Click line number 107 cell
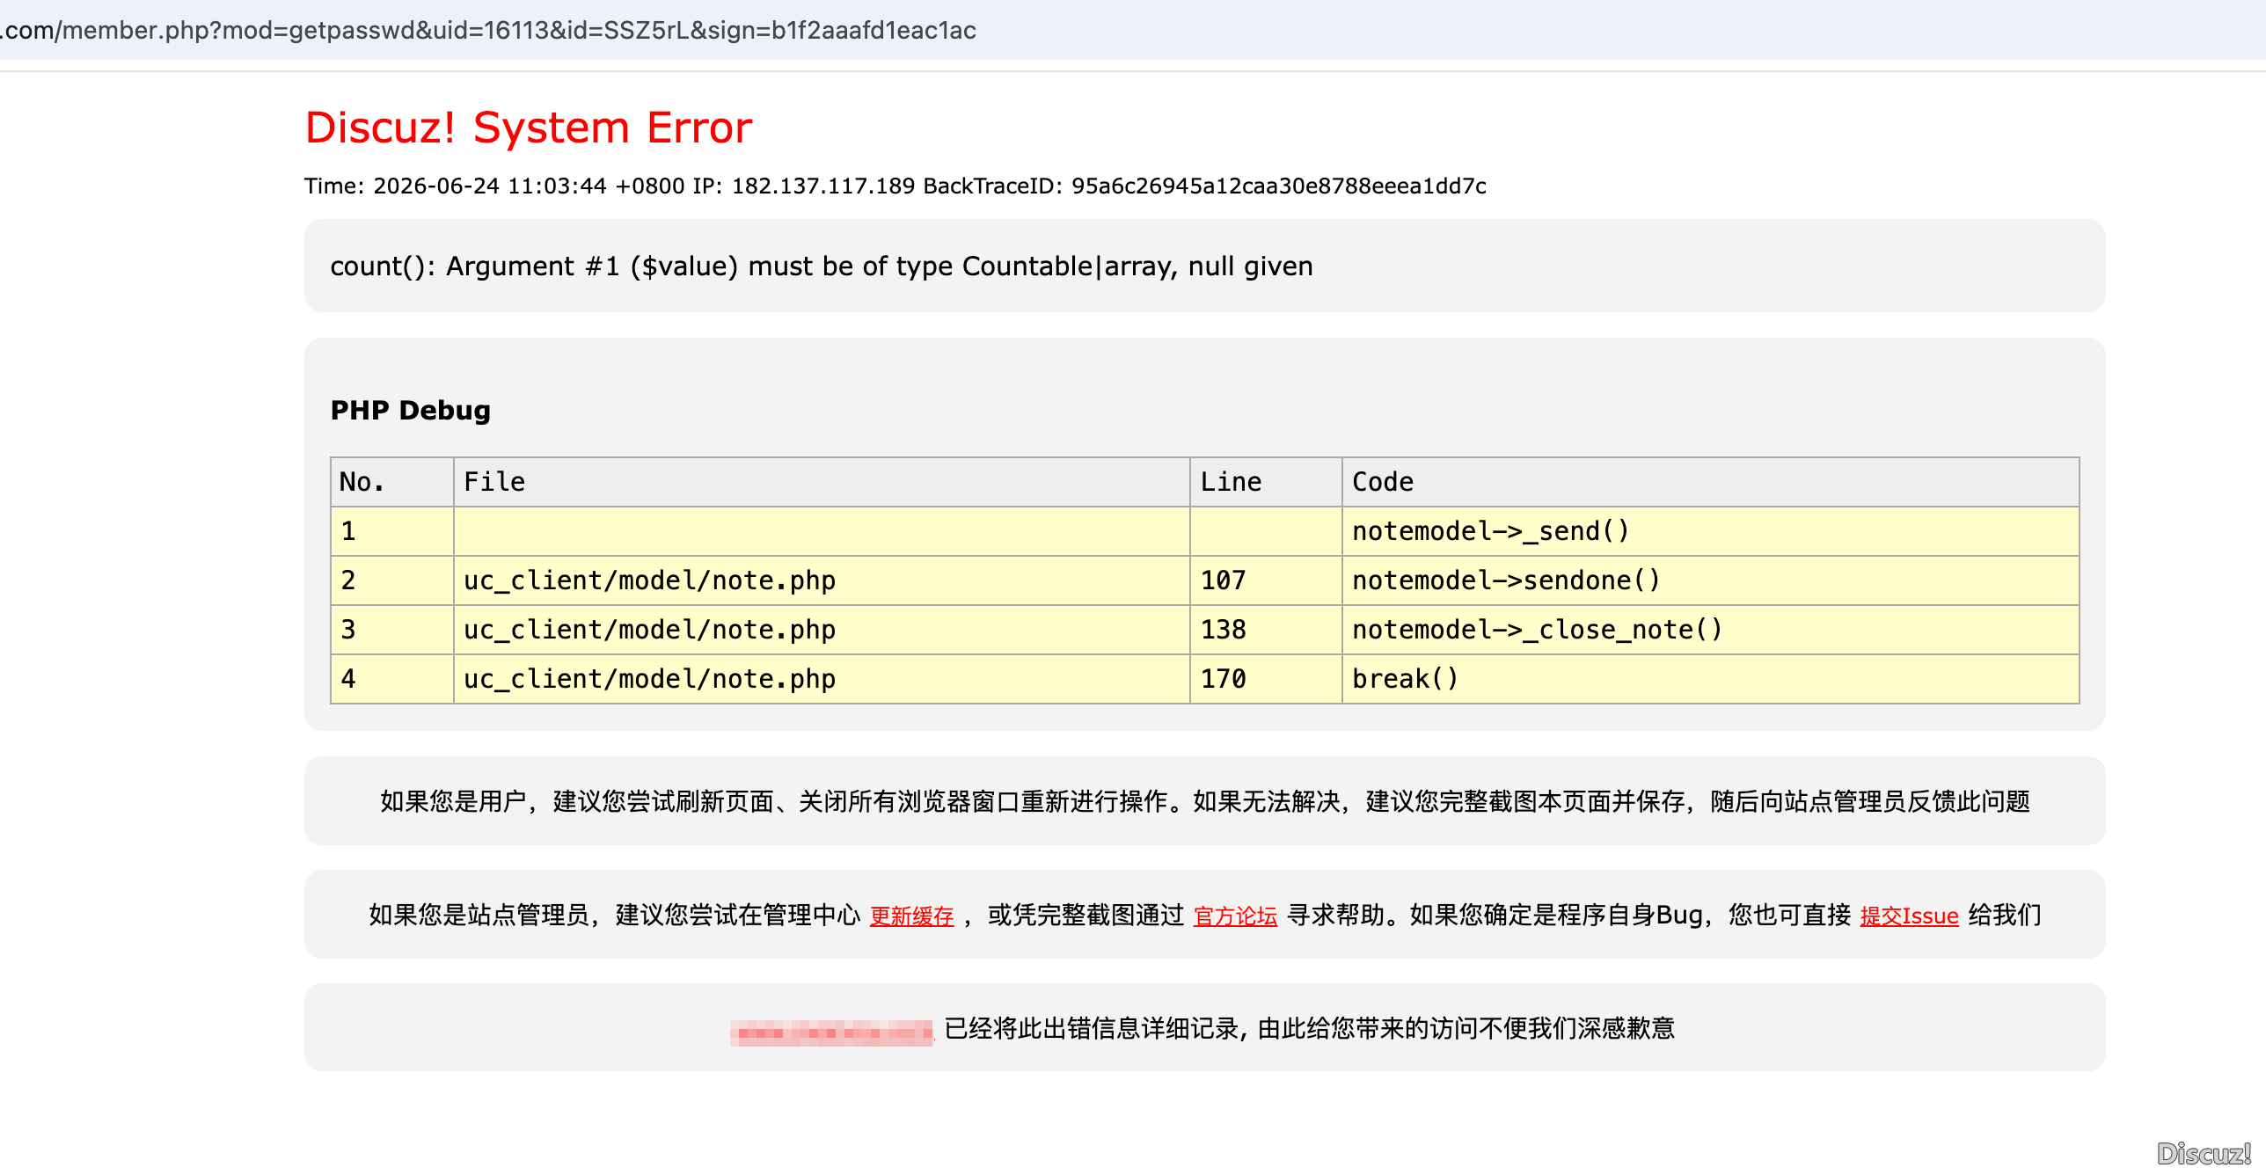This screenshot has height=1175, width=2266. (x=1266, y=580)
